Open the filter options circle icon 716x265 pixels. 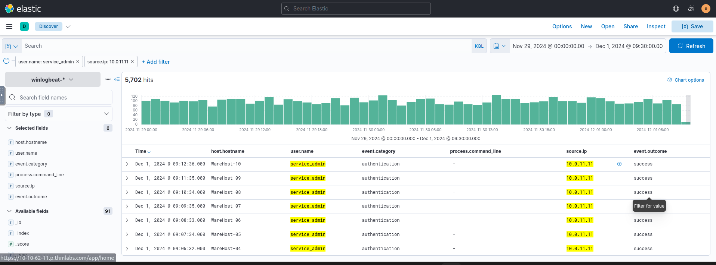pyautogui.click(x=6, y=61)
